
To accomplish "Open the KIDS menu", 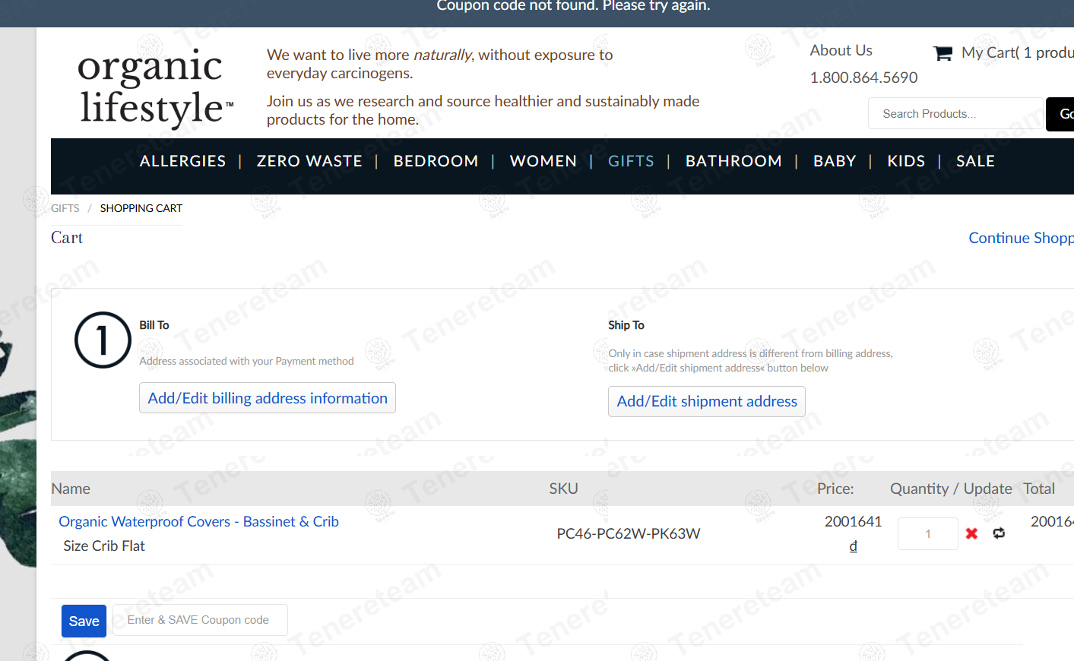I will click(x=906, y=161).
